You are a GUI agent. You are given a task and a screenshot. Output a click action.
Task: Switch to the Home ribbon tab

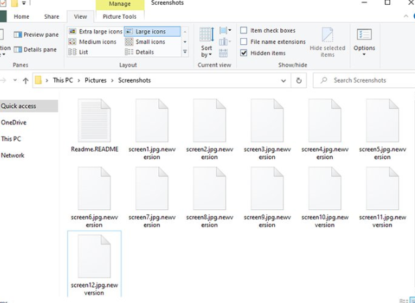pos(21,17)
